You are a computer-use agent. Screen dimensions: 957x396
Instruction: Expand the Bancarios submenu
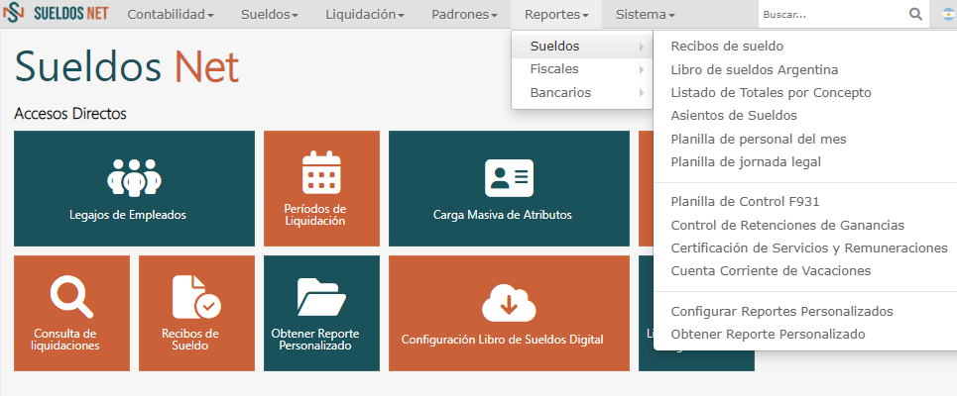[582, 93]
